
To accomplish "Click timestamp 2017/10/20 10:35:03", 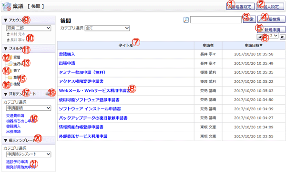I will coord(254,91).
